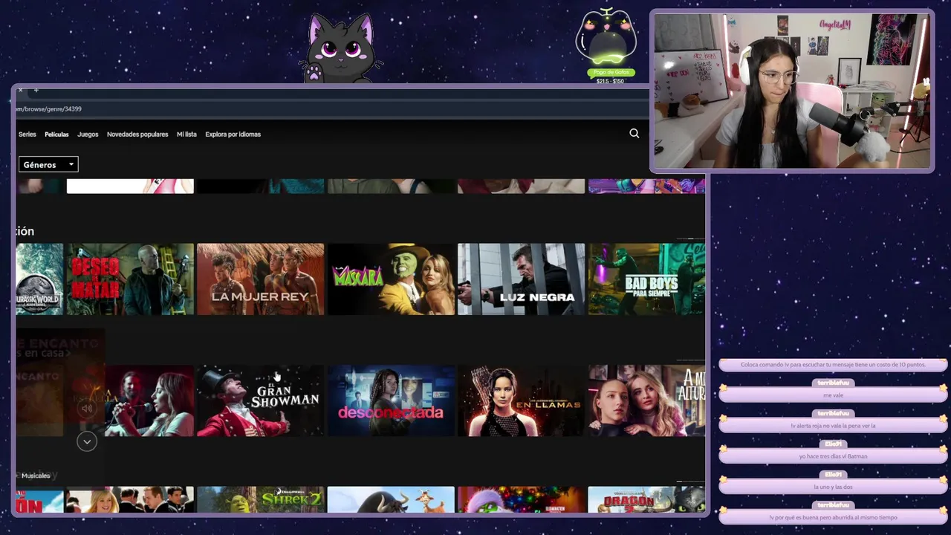The image size is (951, 535).
Task: Open the A Mi Altura thumbnail
Action: (x=646, y=401)
